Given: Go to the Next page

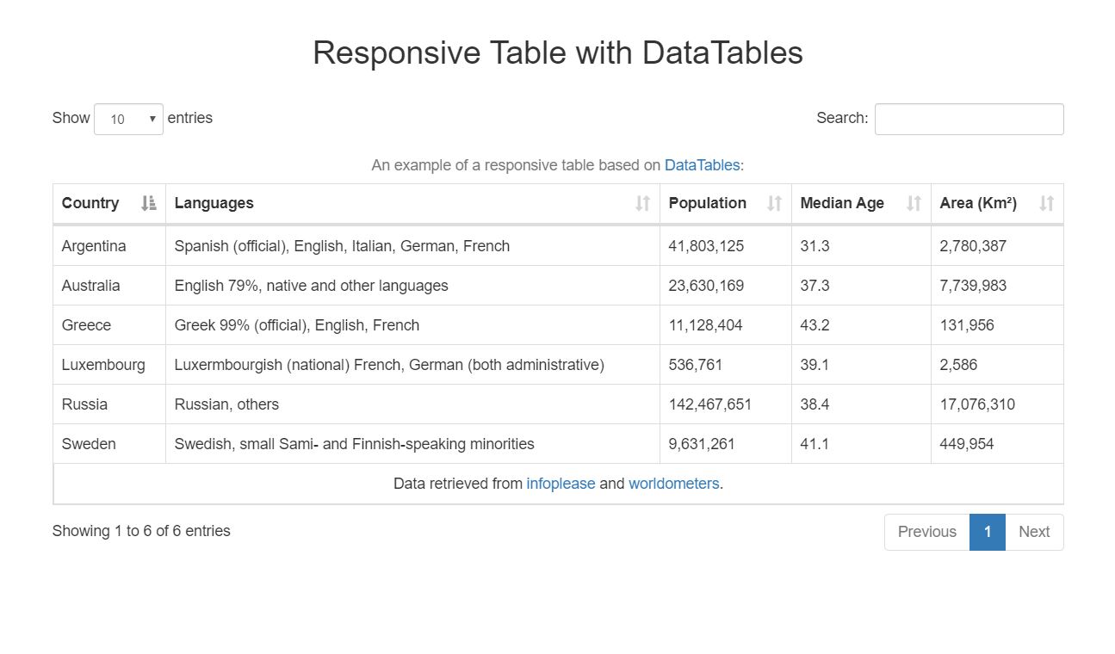Looking at the screenshot, I should click(1033, 532).
